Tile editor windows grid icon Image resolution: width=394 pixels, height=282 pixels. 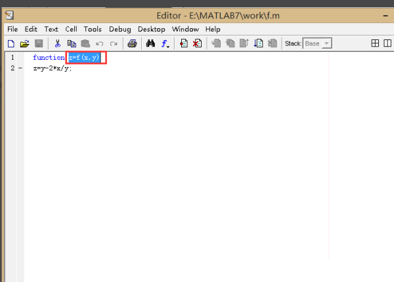375,43
